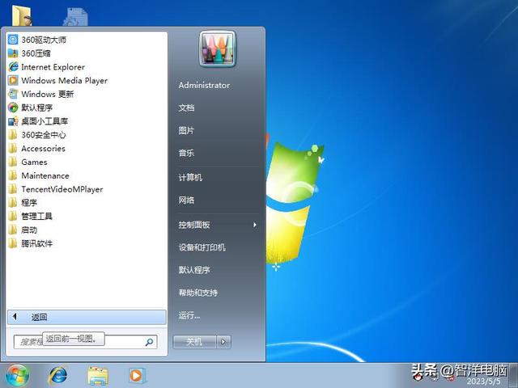Open 音乐 library link
The image size is (518, 388).
tap(186, 153)
